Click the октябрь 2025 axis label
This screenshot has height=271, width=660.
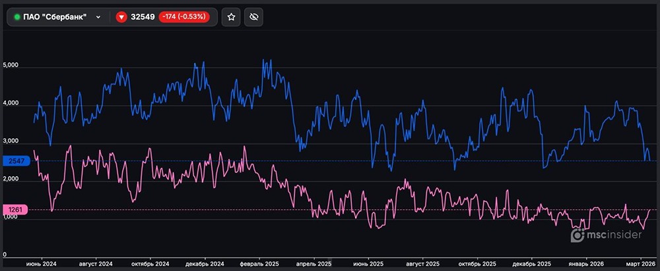pyautogui.click(x=477, y=264)
